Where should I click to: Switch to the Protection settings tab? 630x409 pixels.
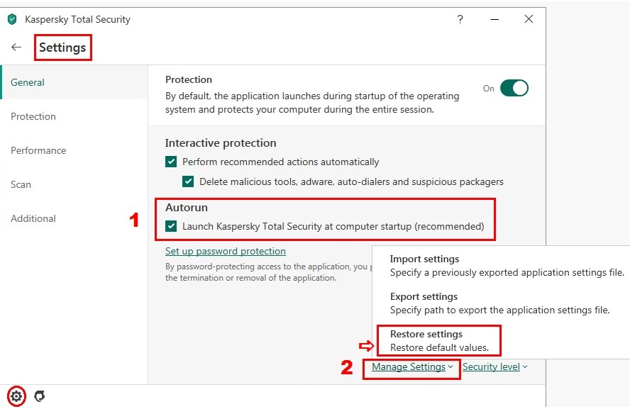tap(33, 116)
